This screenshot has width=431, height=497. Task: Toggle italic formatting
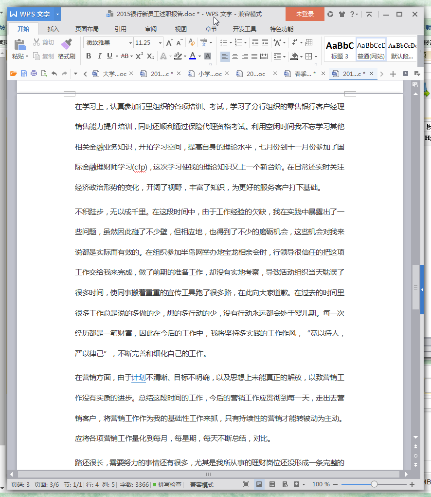99,56
